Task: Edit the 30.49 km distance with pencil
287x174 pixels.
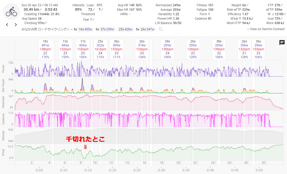Action: click(x=41, y=10)
